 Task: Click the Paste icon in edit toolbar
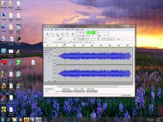click(x=83, y=39)
